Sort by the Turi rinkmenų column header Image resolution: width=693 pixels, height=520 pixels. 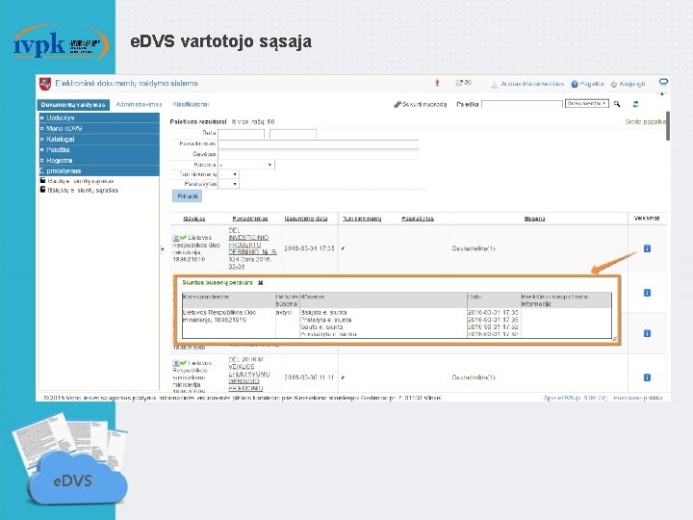tap(362, 219)
